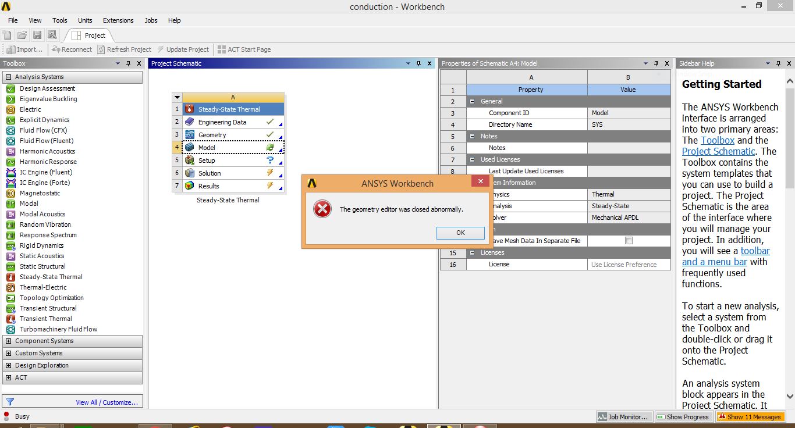Screen dimensions: 795x428
Task: Select Explicit Dynamics in Toolbox
Action: coord(44,120)
